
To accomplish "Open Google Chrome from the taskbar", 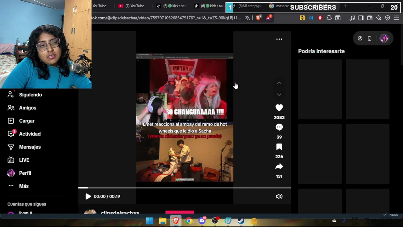I will [x=189, y=221].
